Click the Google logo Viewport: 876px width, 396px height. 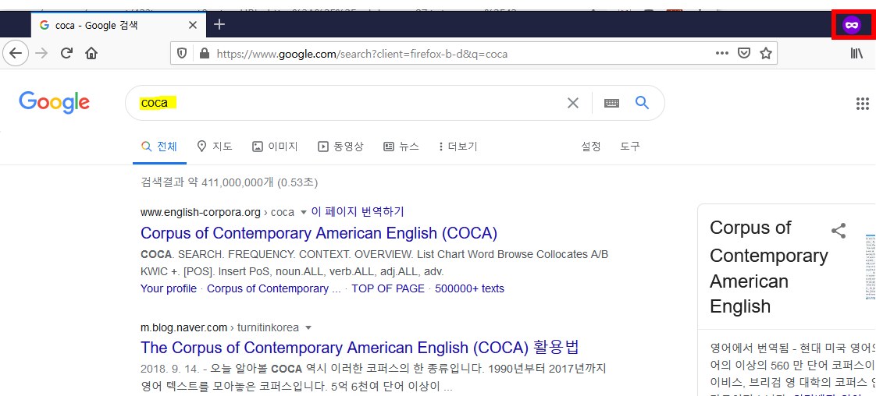[54, 103]
